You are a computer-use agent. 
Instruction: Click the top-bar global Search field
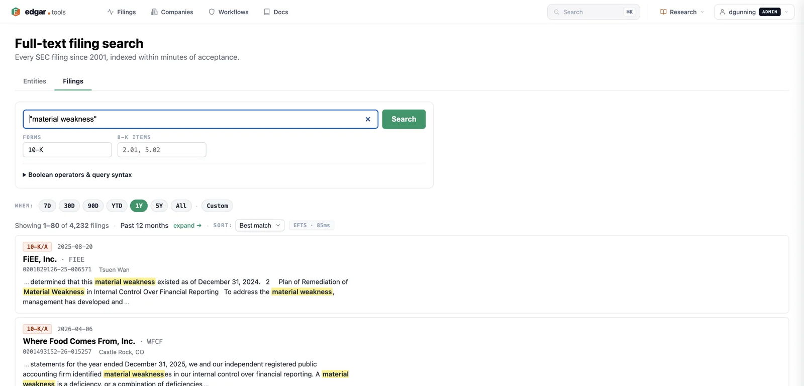[593, 12]
